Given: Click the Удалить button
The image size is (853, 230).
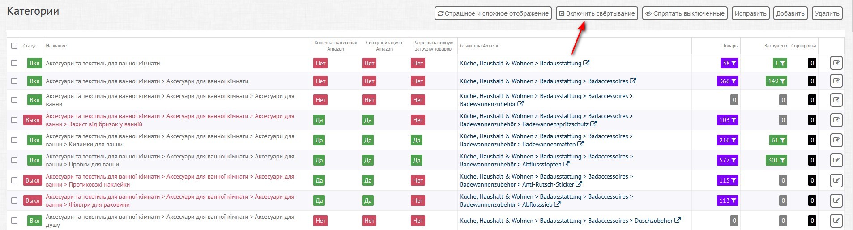Looking at the screenshot, I should pos(827,13).
